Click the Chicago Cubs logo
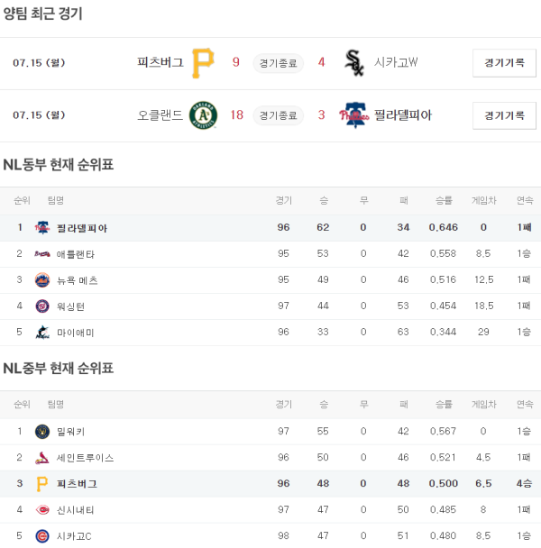 click(x=41, y=536)
